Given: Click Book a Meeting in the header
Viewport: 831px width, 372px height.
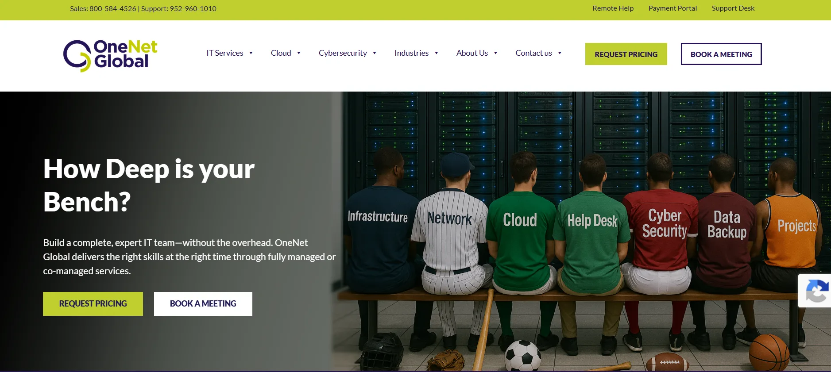Looking at the screenshot, I should [721, 54].
